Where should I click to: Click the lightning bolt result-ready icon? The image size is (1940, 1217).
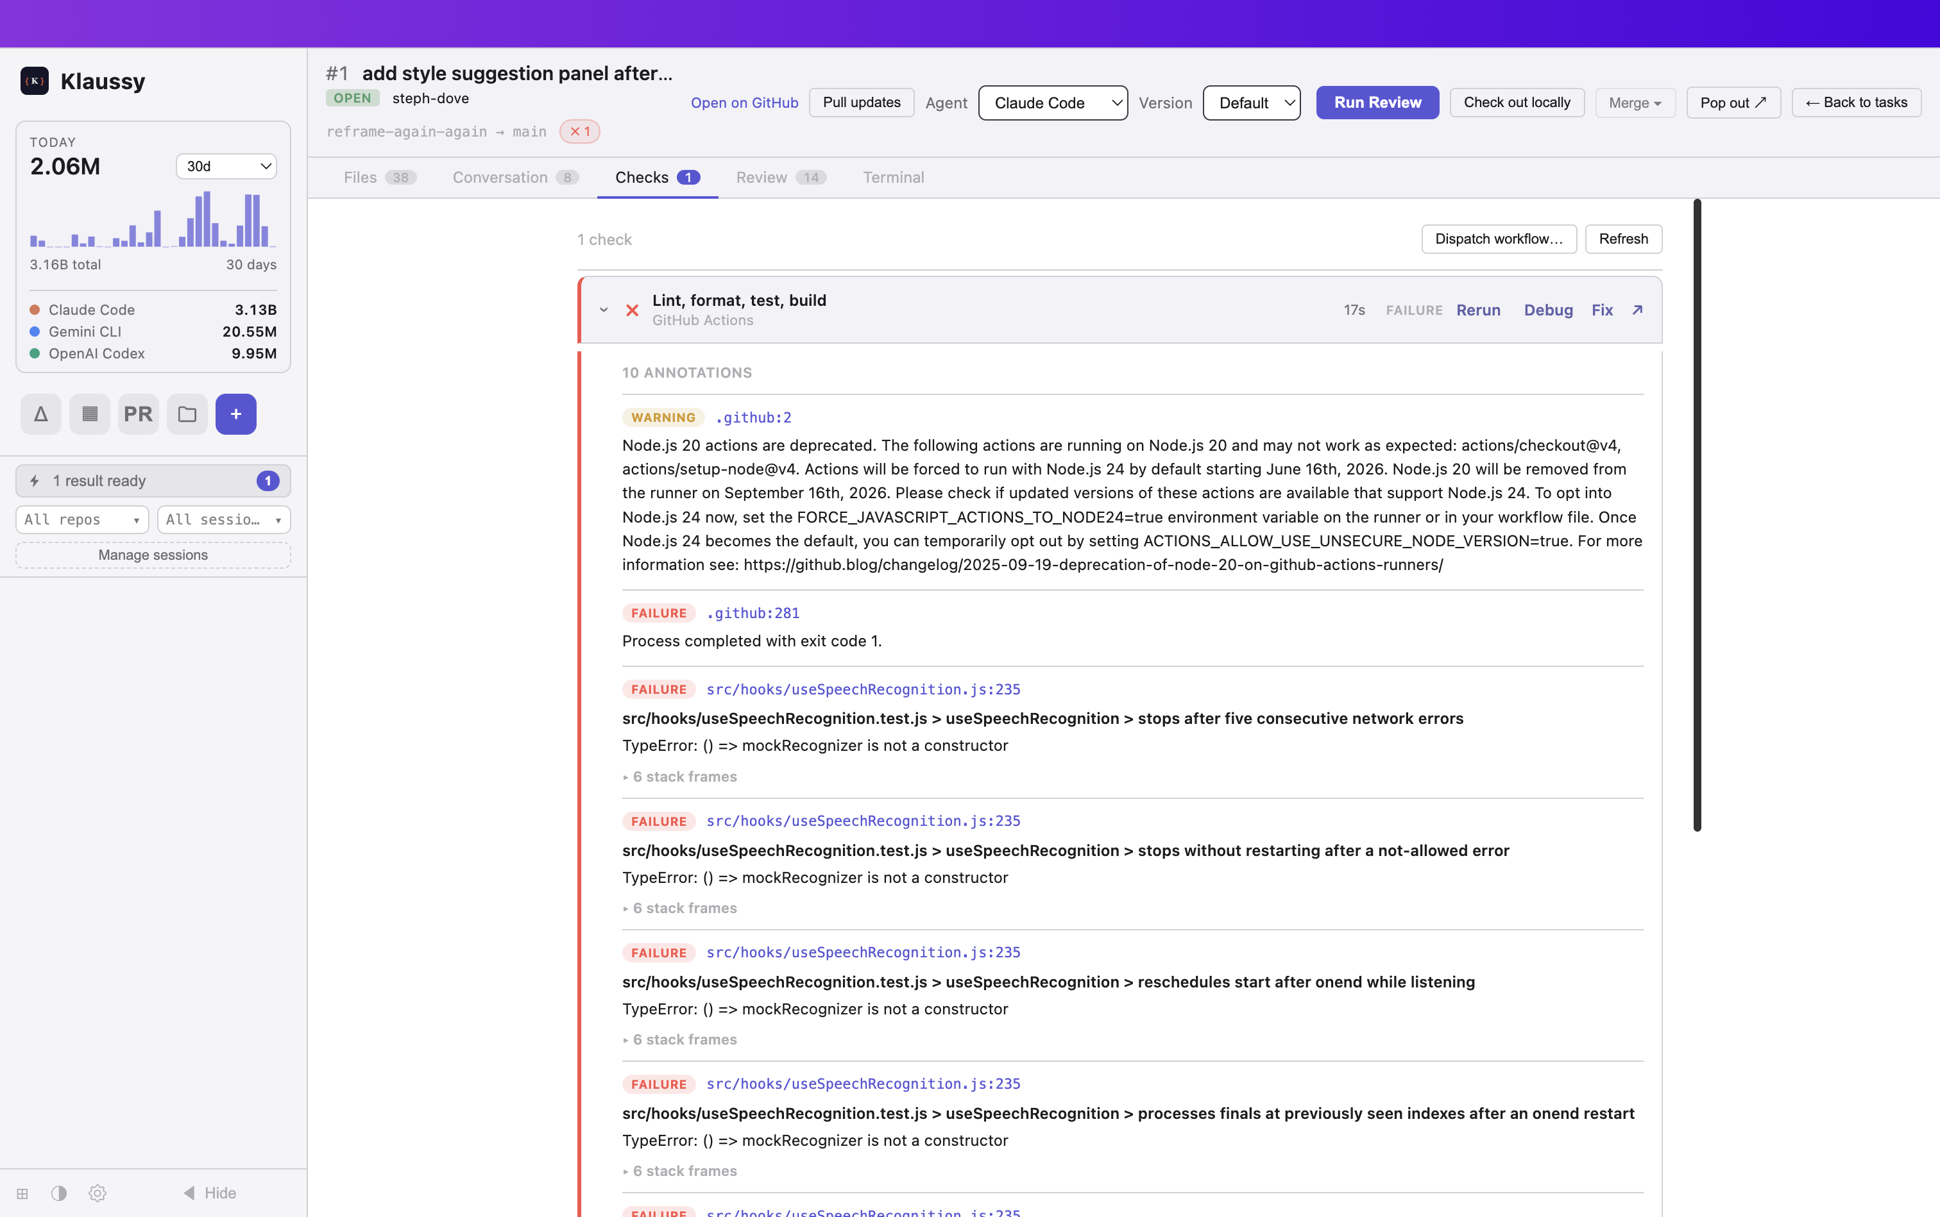(35, 482)
